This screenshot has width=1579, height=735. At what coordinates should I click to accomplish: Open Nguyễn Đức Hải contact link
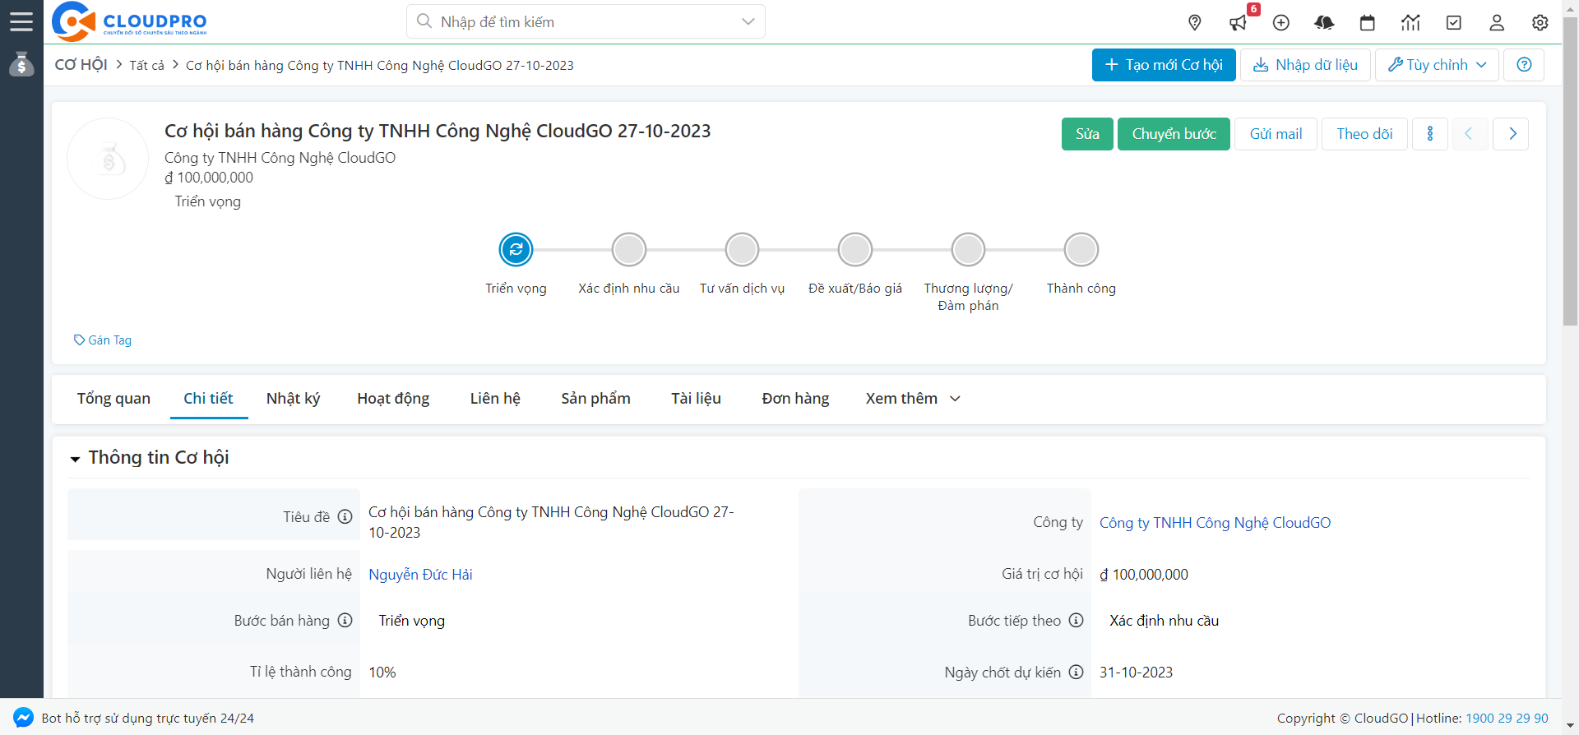(x=420, y=575)
